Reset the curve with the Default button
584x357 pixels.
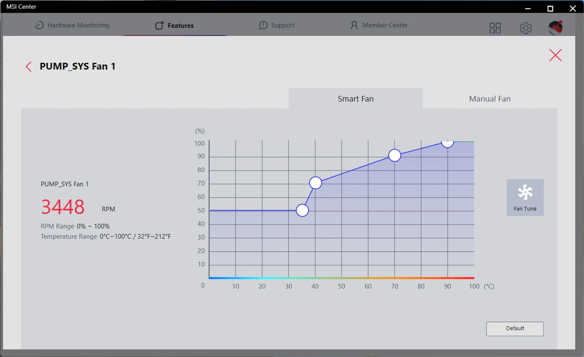[x=515, y=329]
